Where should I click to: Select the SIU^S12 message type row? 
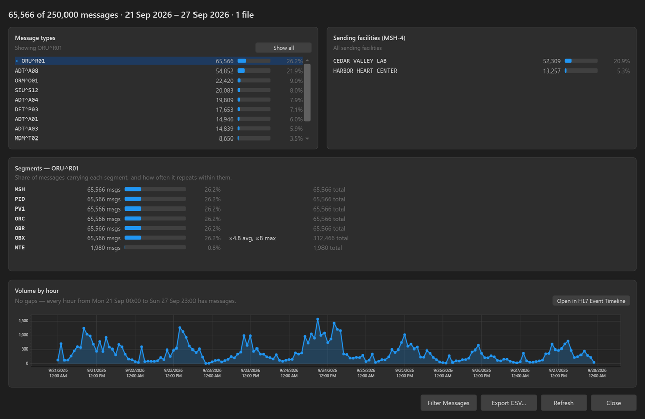click(159, 90)
